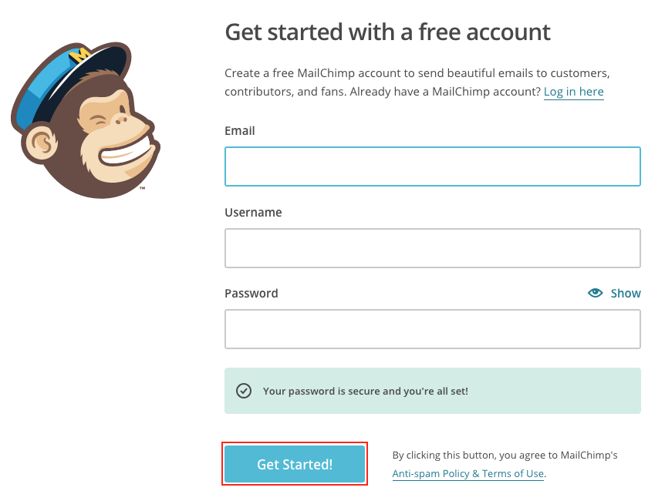Open Anti-spam Policy & Terms of Use
This screenshot has height=501, width=665.
point(468,473)
